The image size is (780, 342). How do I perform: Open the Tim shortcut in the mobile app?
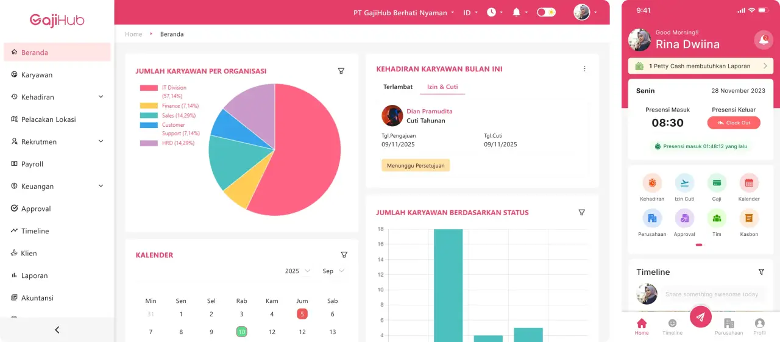717,223
